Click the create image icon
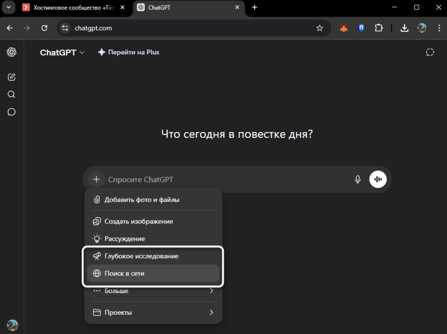 pos(97,221)
